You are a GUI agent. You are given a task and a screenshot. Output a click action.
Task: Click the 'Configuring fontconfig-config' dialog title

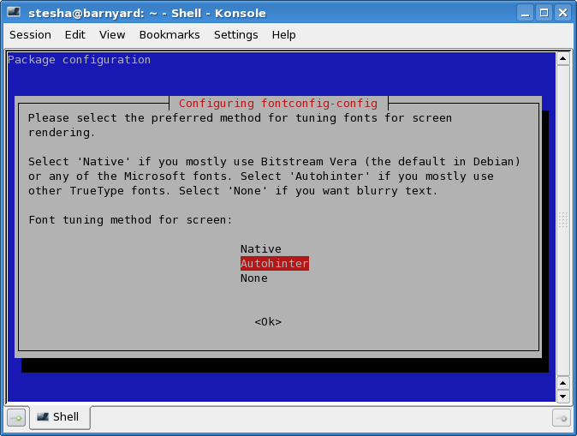click(278, 104)
